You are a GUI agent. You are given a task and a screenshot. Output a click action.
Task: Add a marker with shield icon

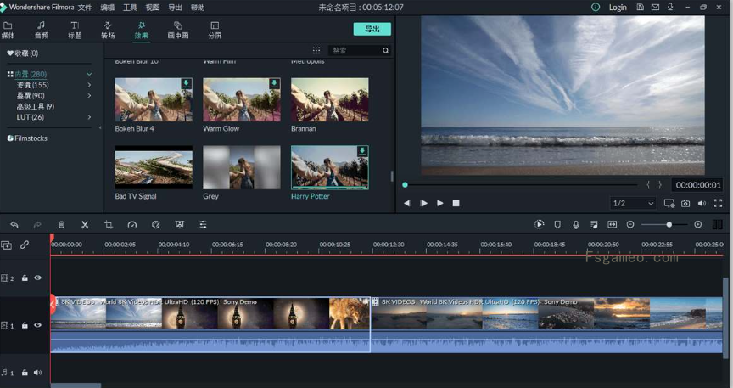[557, 225]
